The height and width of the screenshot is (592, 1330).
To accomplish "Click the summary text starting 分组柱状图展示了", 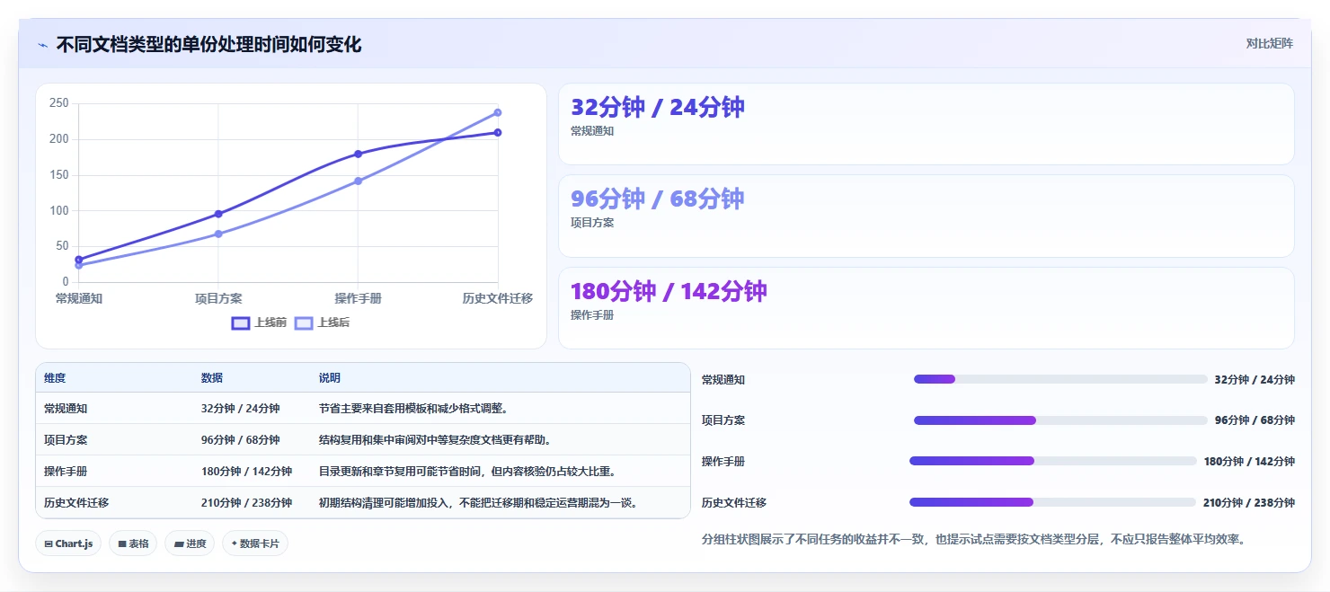I will (x=975, y=540).
